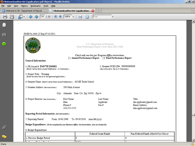
Task: Go to the previous PDF page
Action: tap(30, 16)
